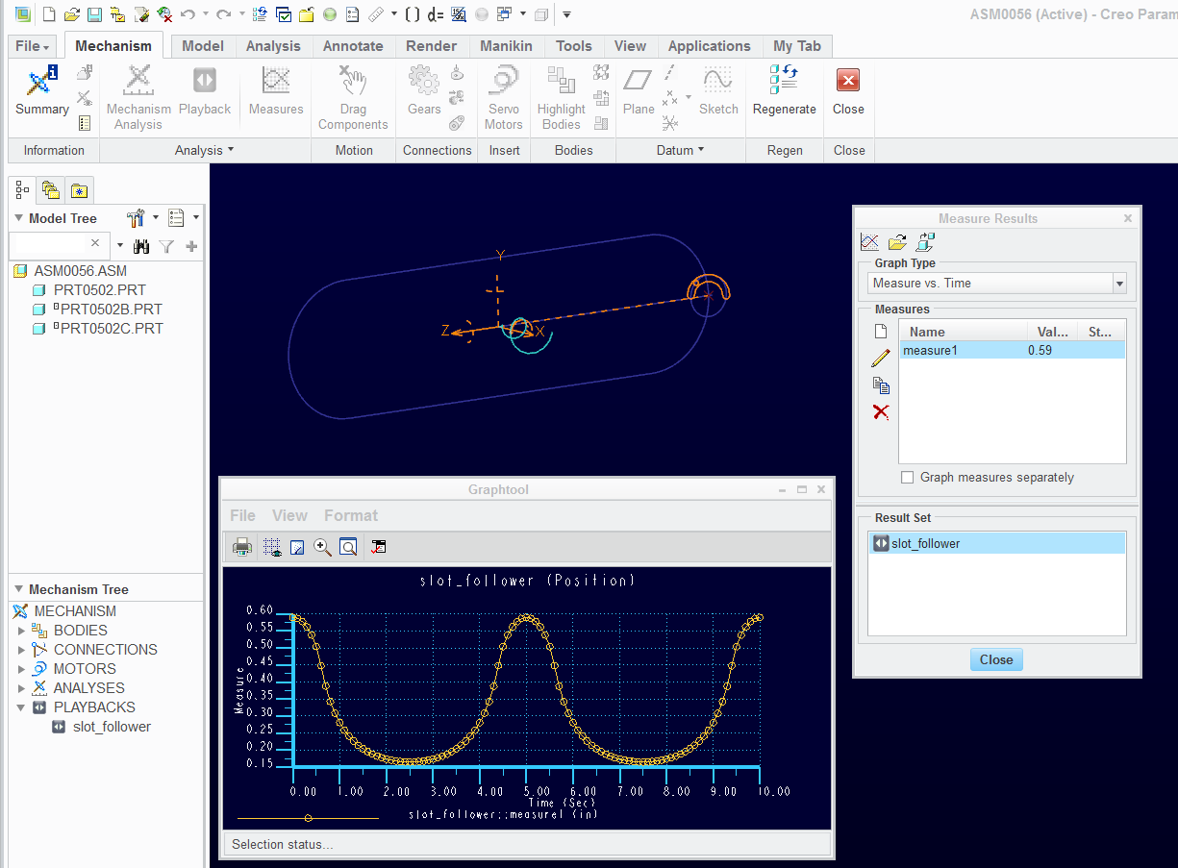Open the Graph Type dropdown

pos(1118,284)
